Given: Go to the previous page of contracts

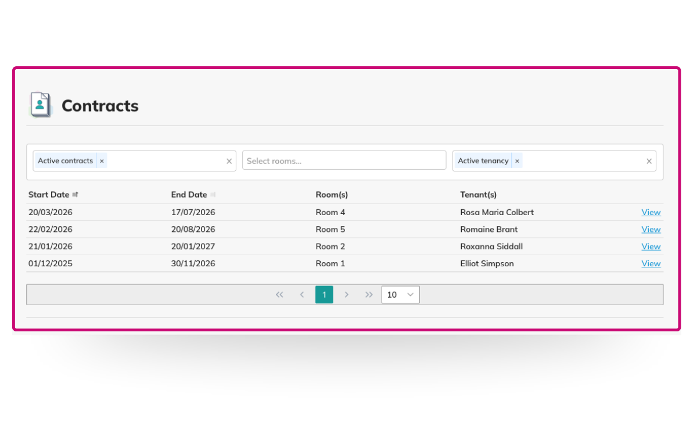Looking at the screenshot, I should (x=301, y=294).
